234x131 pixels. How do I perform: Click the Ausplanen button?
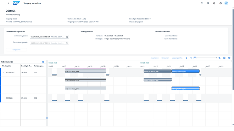155,58
